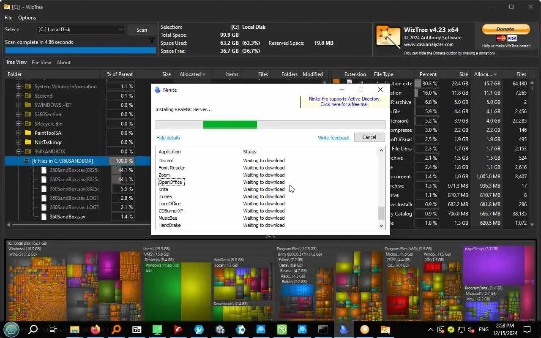Sort by the % of Parent column
This screenshot has width=541, height=338.
119,74
